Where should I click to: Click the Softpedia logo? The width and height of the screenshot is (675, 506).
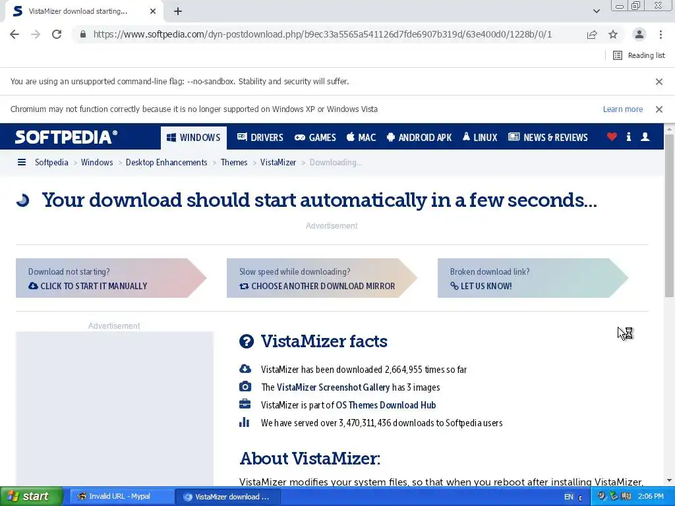(x=66, y=137)
